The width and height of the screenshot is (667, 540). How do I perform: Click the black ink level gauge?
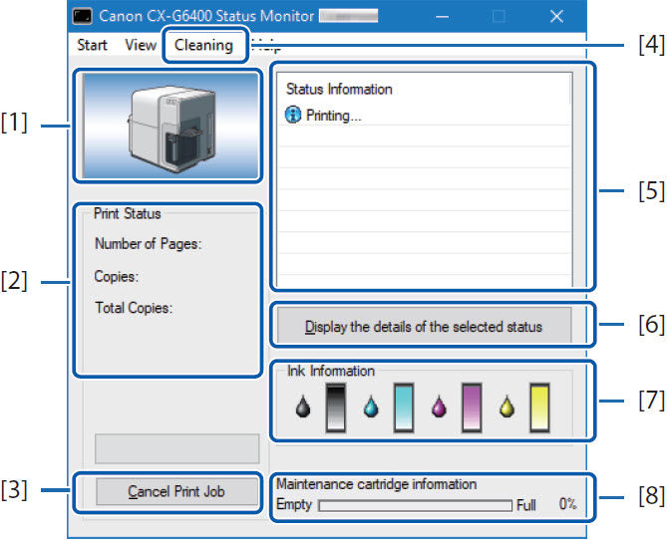(x=336, y=406)
